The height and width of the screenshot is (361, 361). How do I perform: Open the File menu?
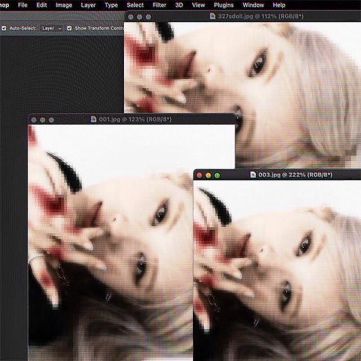pos(23,5)
